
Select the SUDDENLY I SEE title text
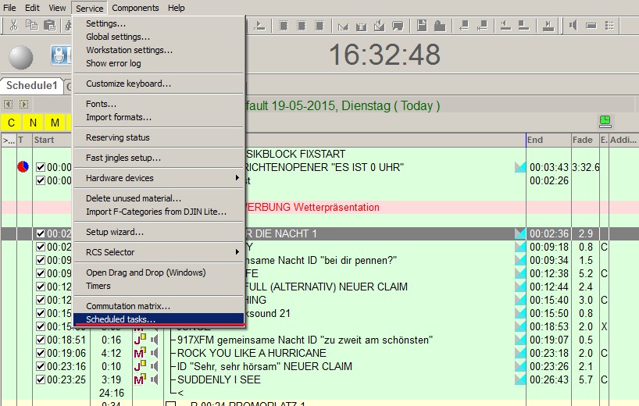click(x=219, y=379)
